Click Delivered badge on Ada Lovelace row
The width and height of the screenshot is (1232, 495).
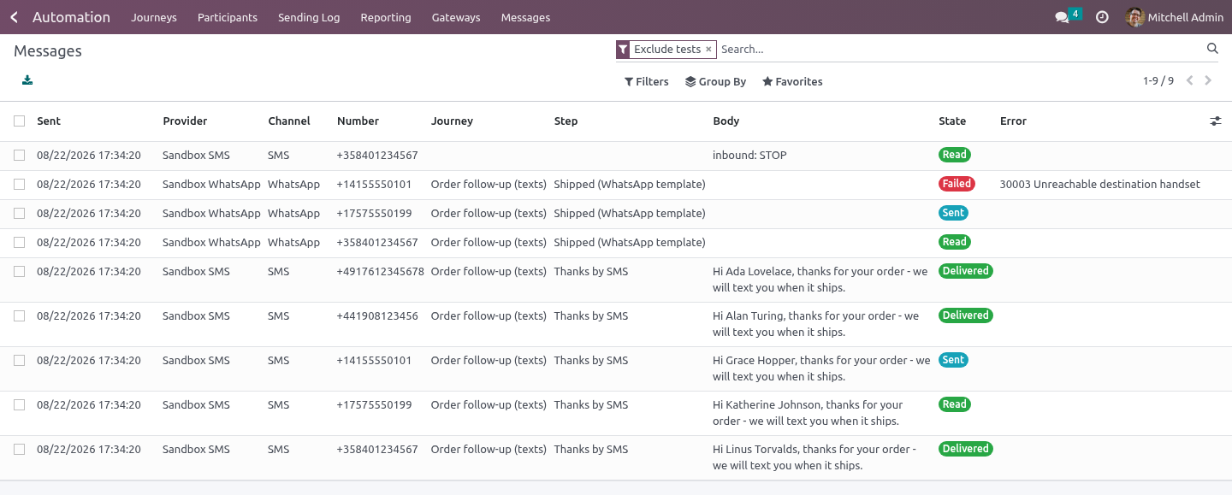point(965,271)
